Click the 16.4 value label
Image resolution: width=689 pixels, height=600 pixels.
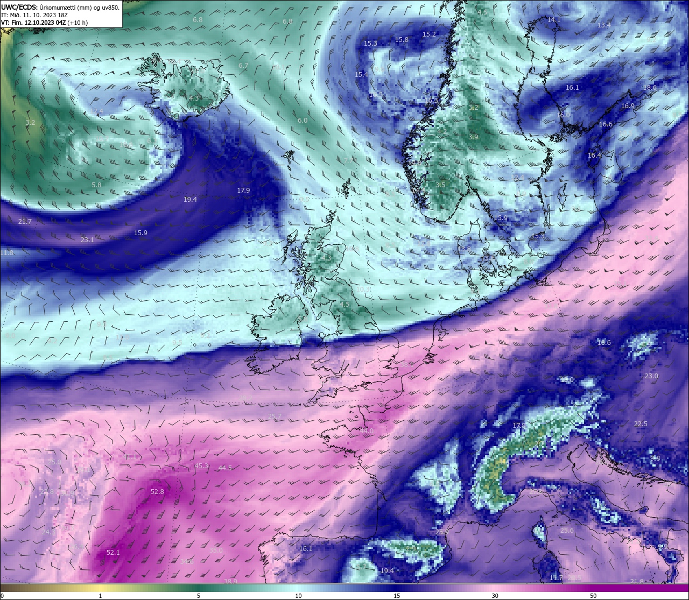click(594, 155)
